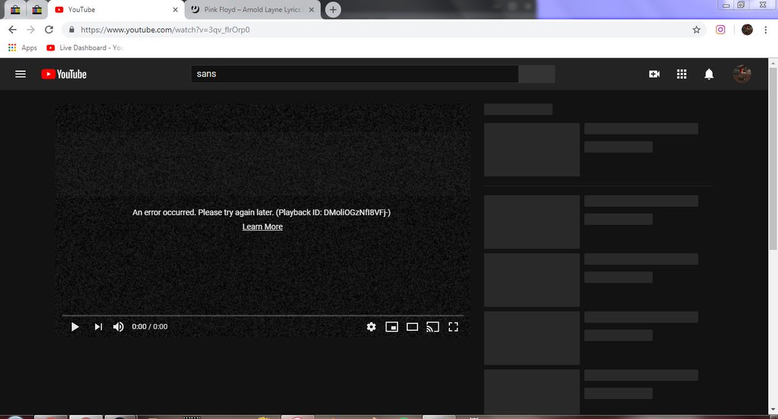Image resolution: width=778 pixels, height=419 pixels.
Task: View site information via the lock icon
Action: [71, 30]
